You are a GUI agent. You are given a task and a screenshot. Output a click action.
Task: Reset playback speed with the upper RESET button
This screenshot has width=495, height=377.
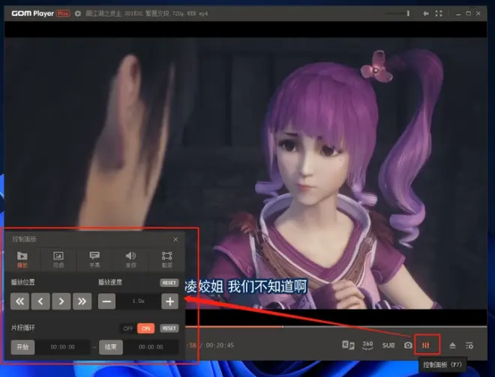tap(169, 283)
